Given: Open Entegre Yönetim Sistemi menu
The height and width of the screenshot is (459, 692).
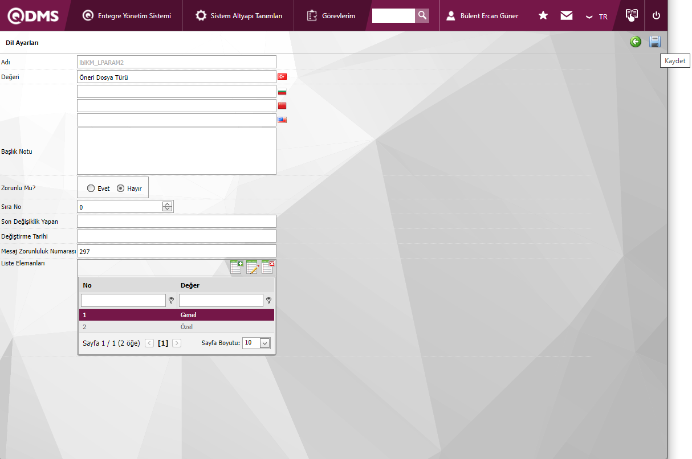Looking at the screenshot, I should pos(127,15).
